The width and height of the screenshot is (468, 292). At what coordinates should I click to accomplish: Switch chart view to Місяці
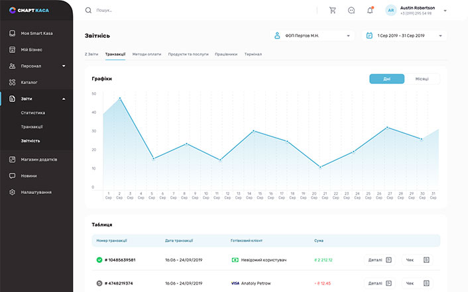coord(422,79)
